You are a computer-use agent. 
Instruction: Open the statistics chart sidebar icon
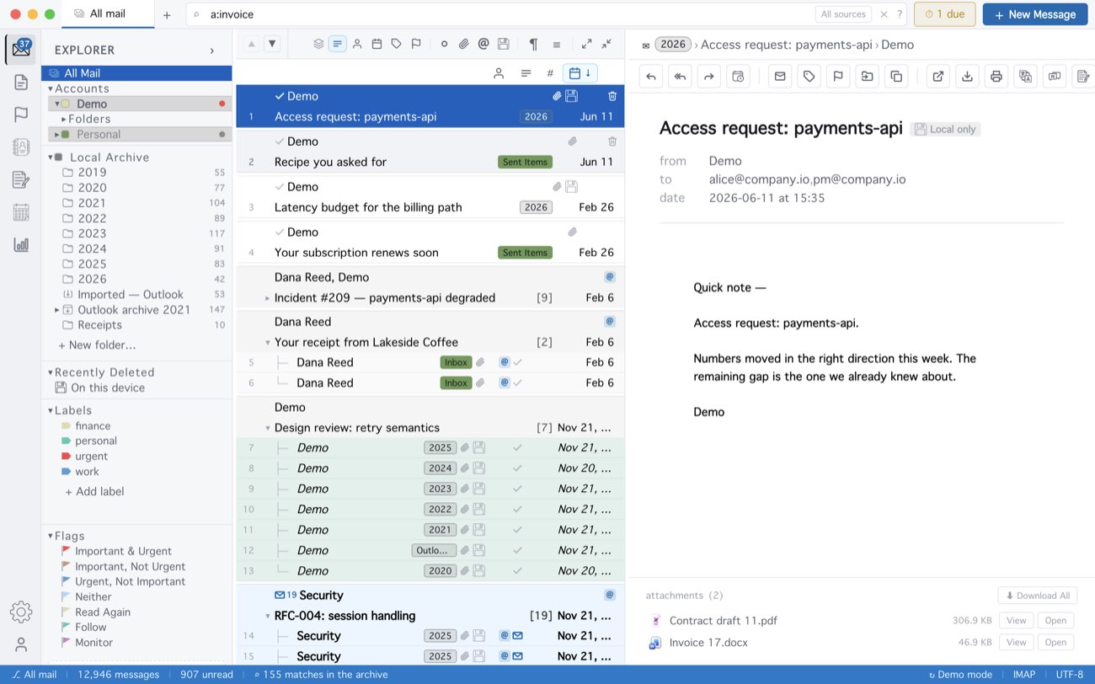point(21,245)
